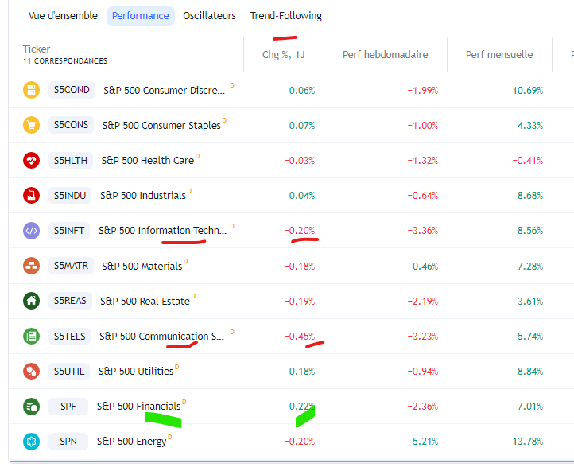Screen dimensions: 574x475
Task: Click the -0.45% daily change value
Action: (300, 337)
